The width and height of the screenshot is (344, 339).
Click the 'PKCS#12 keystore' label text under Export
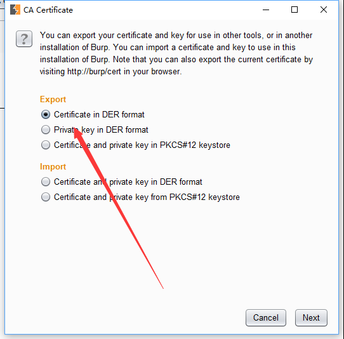coord(195,145)
